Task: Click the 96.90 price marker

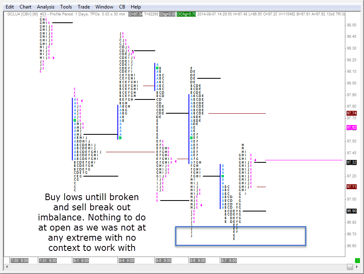Action: tap(351, 211)
